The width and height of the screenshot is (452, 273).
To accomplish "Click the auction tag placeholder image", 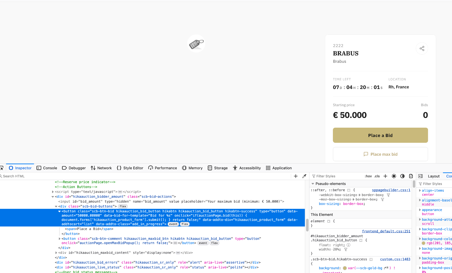I will [196, 43].
